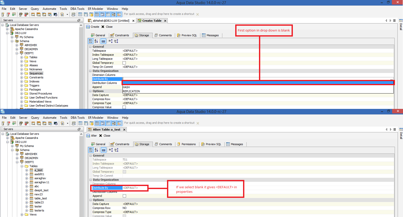
Task: Show editor tab list icon in upper window
Action: (x=394, y=21)
